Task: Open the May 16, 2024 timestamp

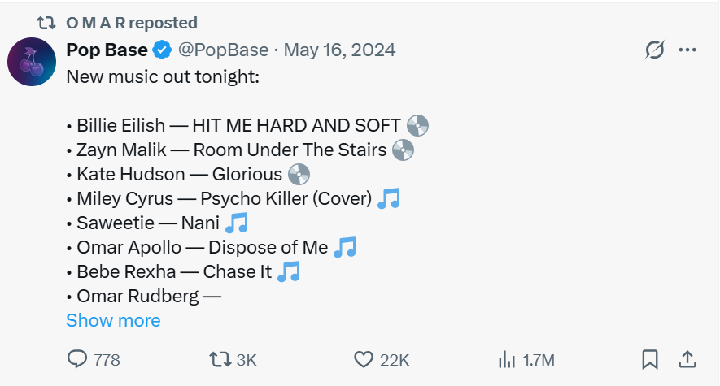Action: [x=339, y=50]
